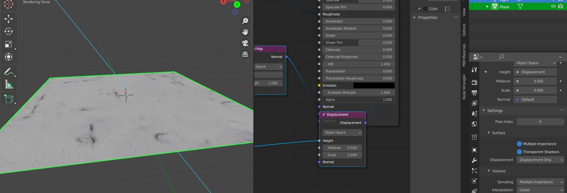Switch to the PBR Materials sidebar tab
The width and height of the screenshot is (567, 193).
click(464, 55)
